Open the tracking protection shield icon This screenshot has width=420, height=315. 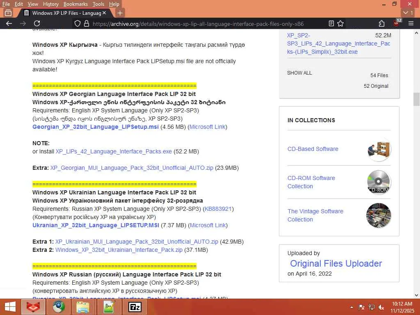pos(77,23)
